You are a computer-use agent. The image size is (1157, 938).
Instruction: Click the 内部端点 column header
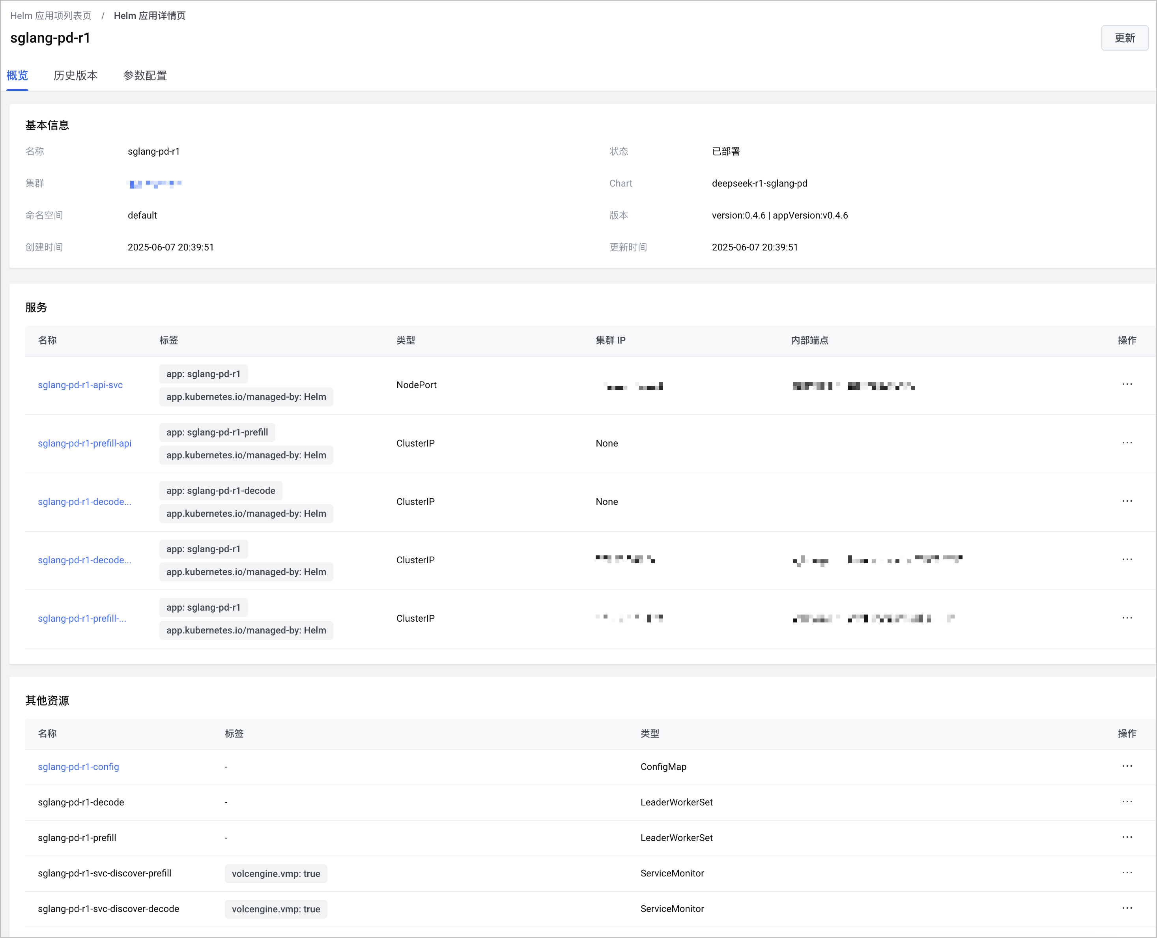tap(809, 340)
